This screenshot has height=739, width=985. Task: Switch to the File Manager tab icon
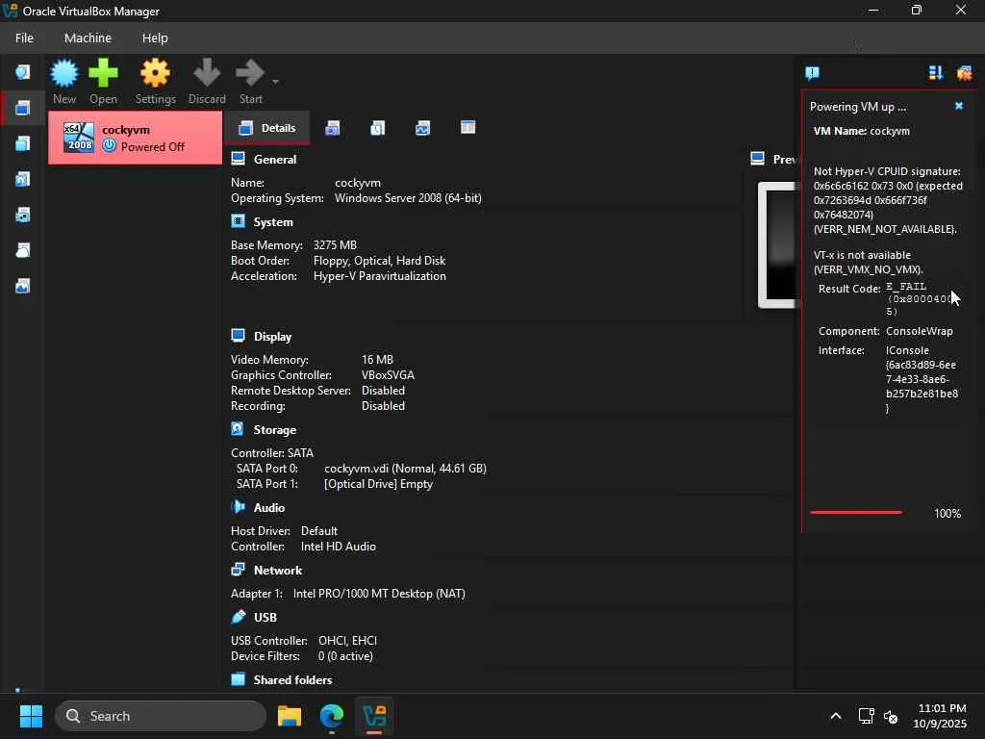pos(468,128)
